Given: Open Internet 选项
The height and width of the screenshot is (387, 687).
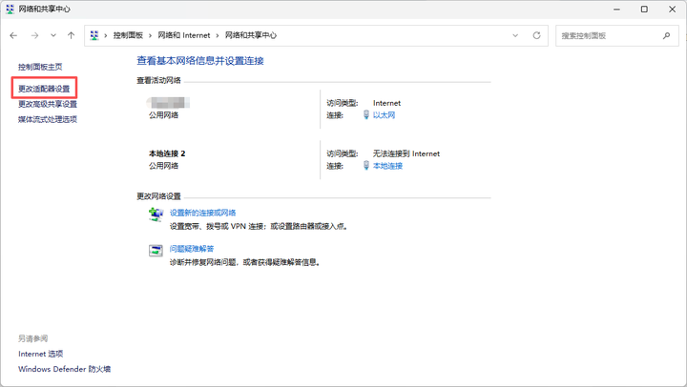Looking at the screenshot, I should click(41, 354).
